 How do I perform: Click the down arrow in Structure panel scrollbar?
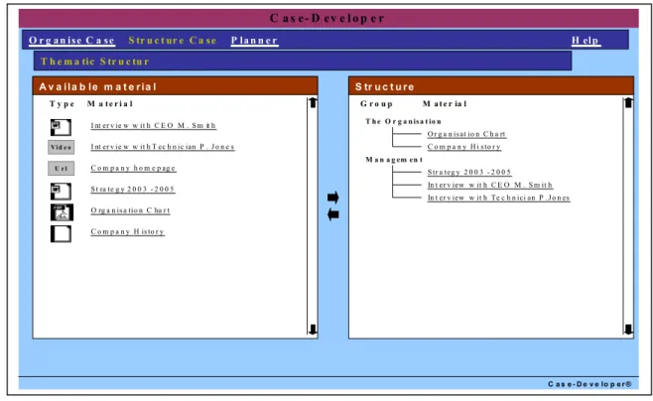pyautogui.click(x=628, y=330)
